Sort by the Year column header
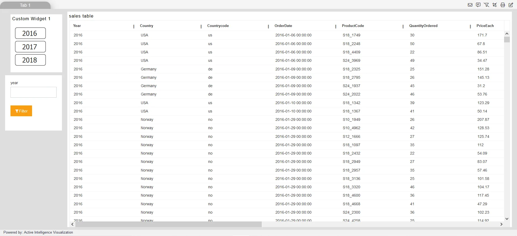The height and width of the screenshot is (236, 517). [77, 26]
